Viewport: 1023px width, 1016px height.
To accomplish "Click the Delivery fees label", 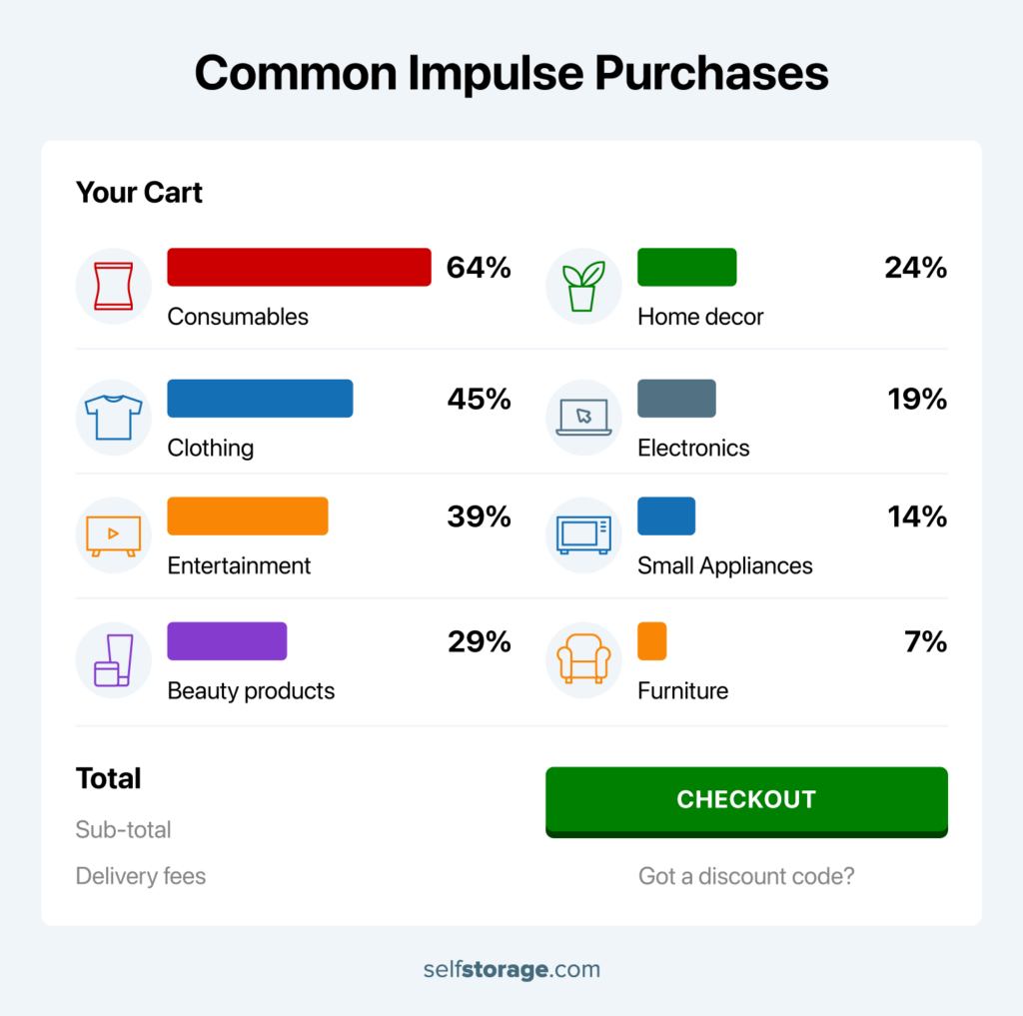I will coord(141,876).
